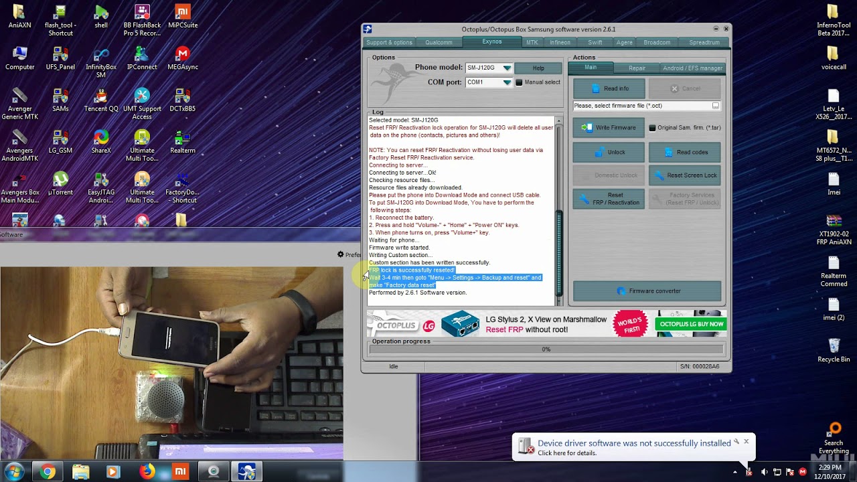Image resolution: width=857 pixels, height=482 pixels.
Task: Open File Explorer from the taskbar
Action: click(x=80, y=472)
